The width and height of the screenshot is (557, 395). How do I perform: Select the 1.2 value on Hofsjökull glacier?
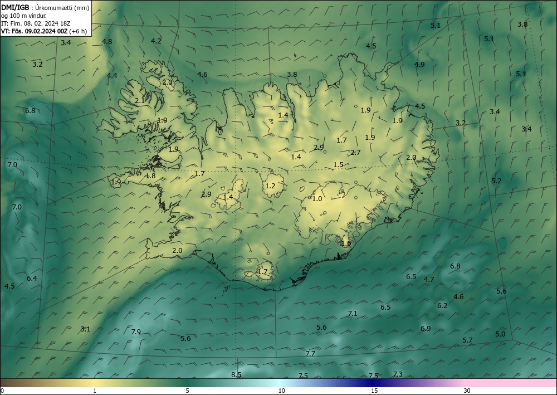click(270, 186)
